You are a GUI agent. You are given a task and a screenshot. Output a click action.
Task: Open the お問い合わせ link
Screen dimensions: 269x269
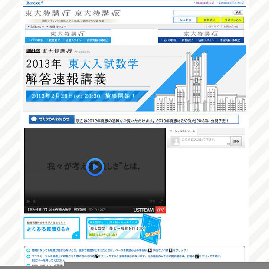(231, 26)
